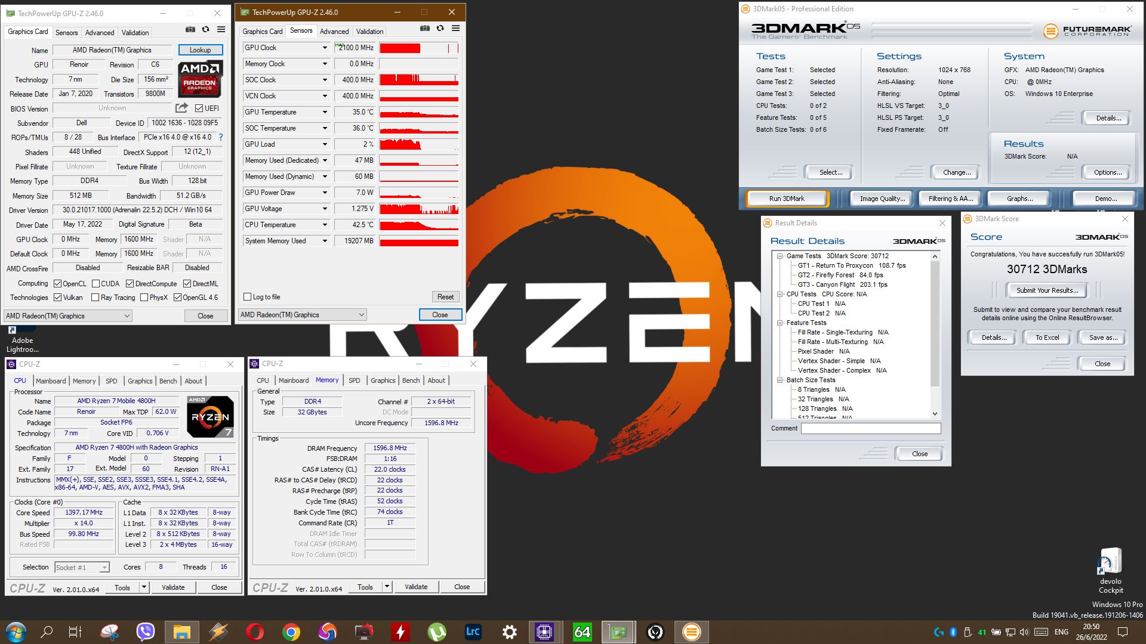Viewport: 1146px width, 644px height.
Task: Open the GPU Power Draw sensor dropdown
Action: pos(325,193)
